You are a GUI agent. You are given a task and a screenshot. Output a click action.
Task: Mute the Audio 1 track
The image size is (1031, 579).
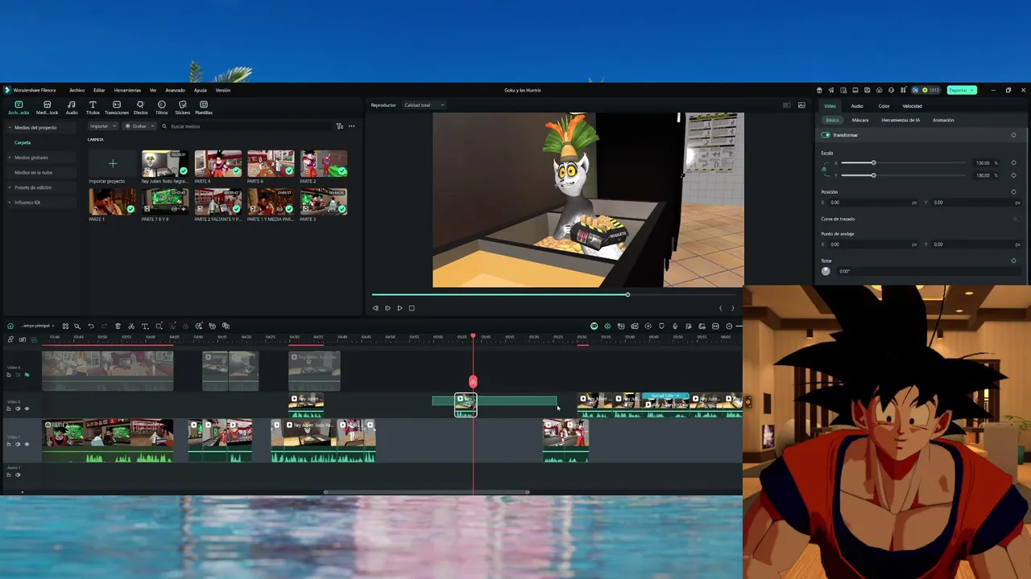click(x=18, y=474)
